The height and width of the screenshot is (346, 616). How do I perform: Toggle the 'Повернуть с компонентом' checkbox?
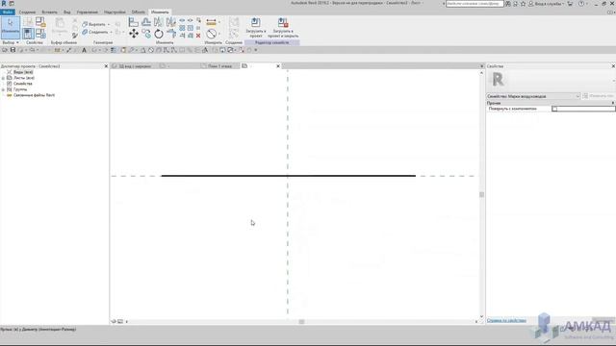coord(554,109)
